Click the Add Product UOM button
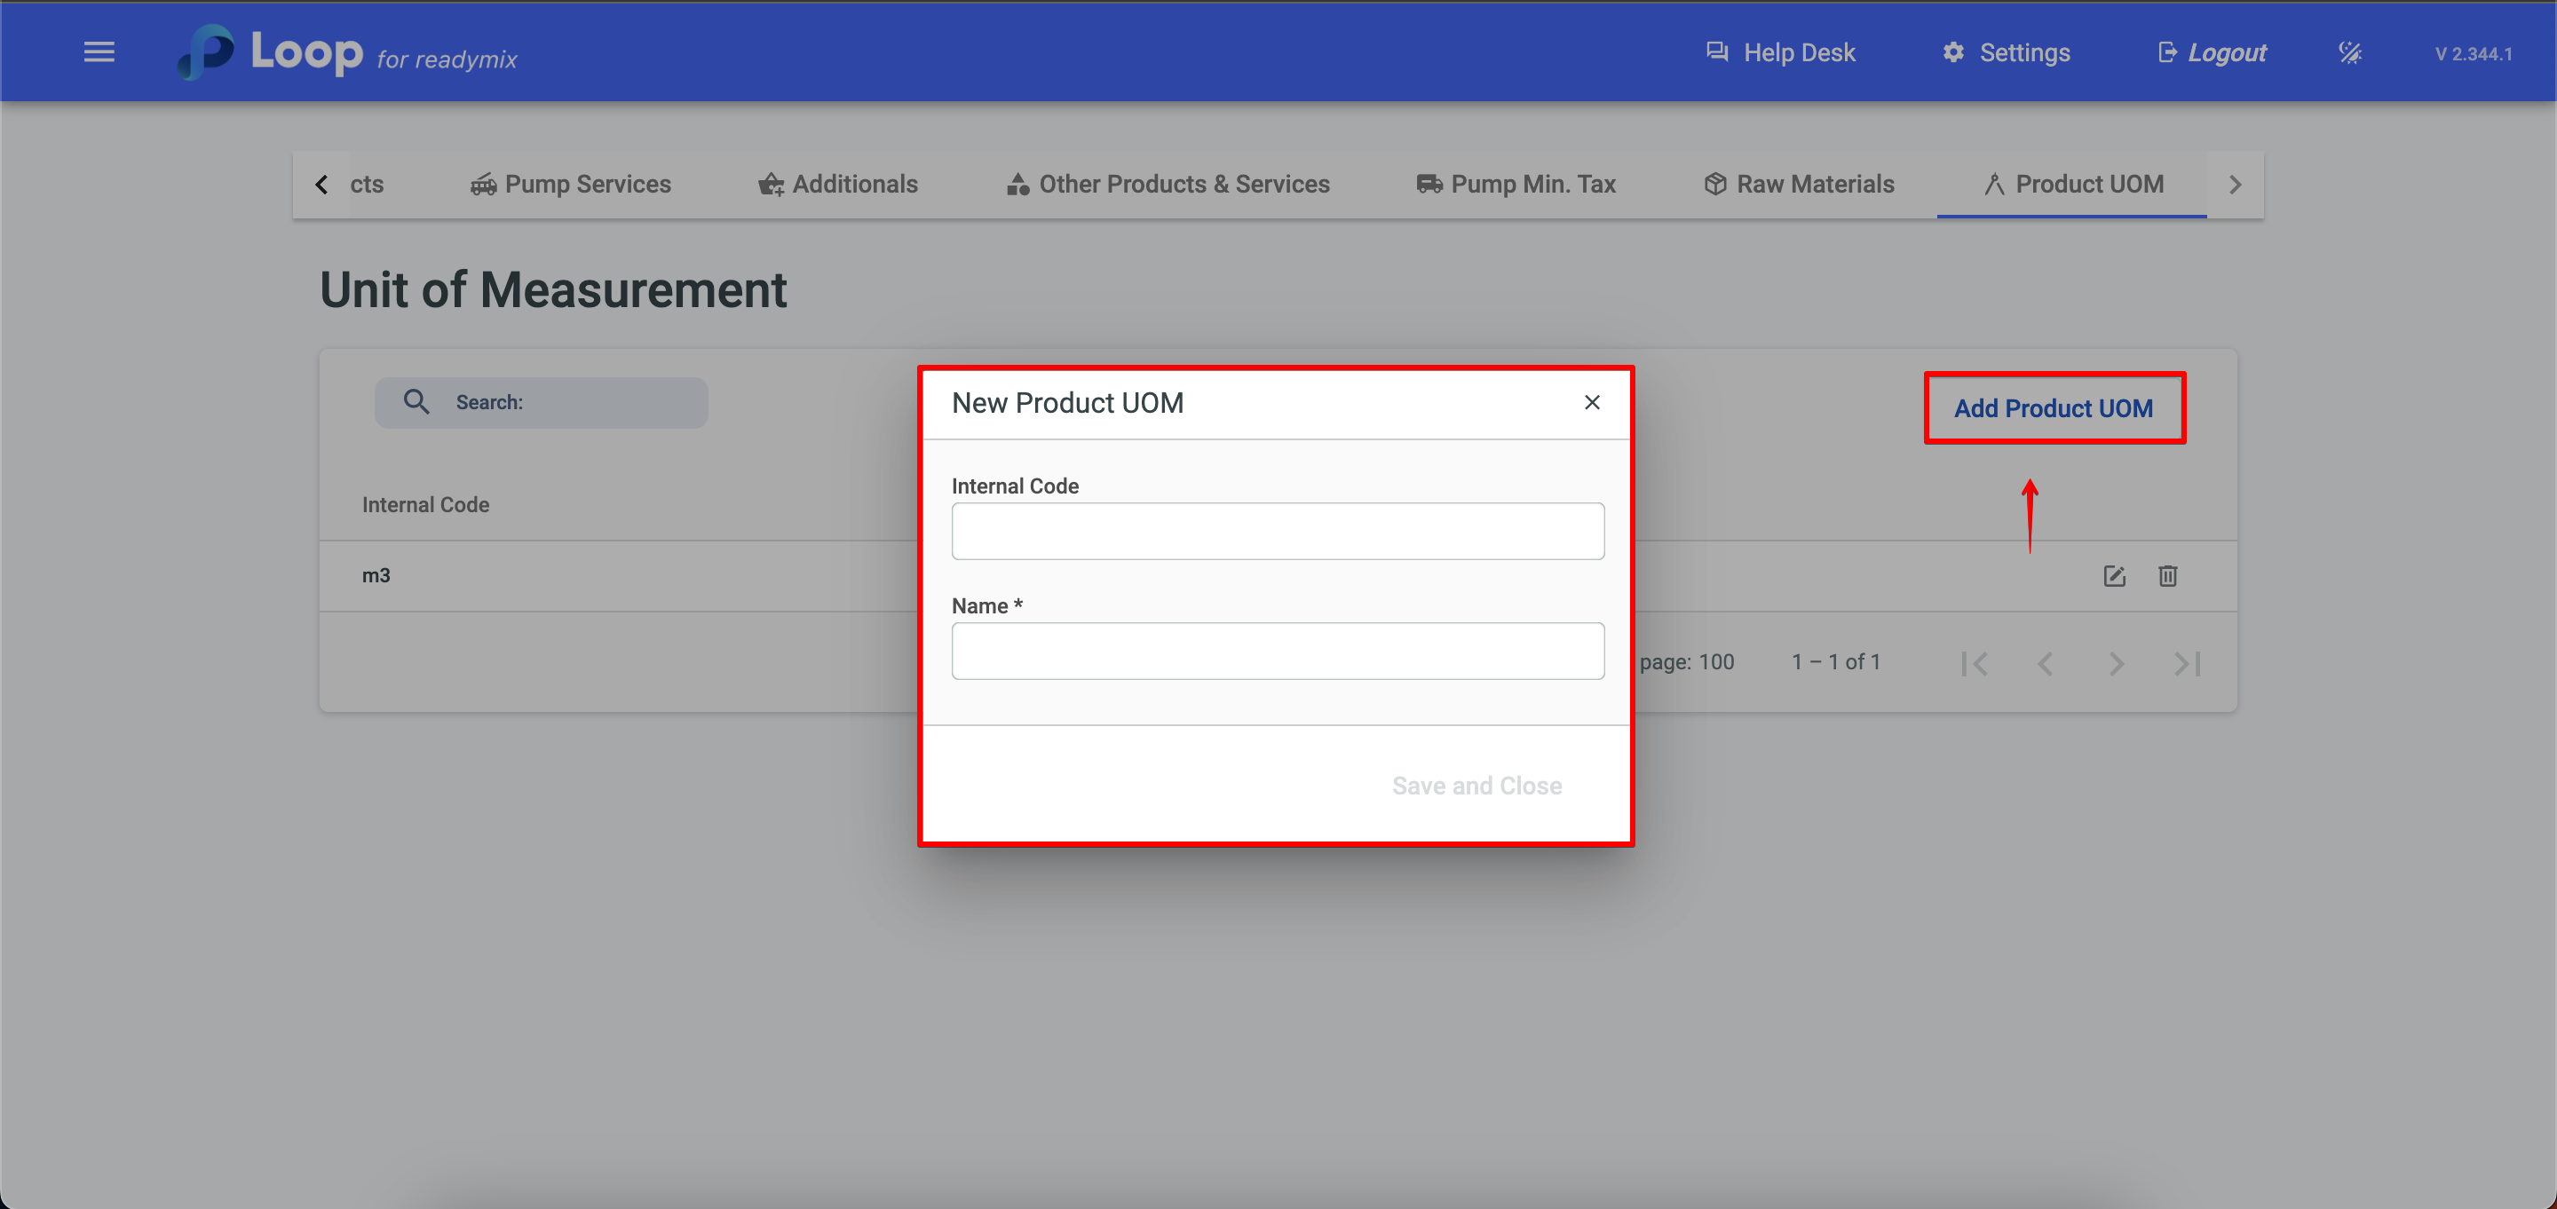This screenshot has height=1209, width=2557. tap(2053, 408)
